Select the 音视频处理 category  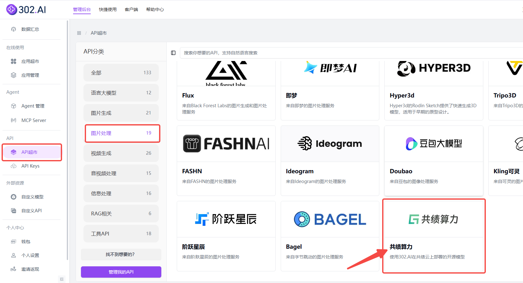[121, 173]
